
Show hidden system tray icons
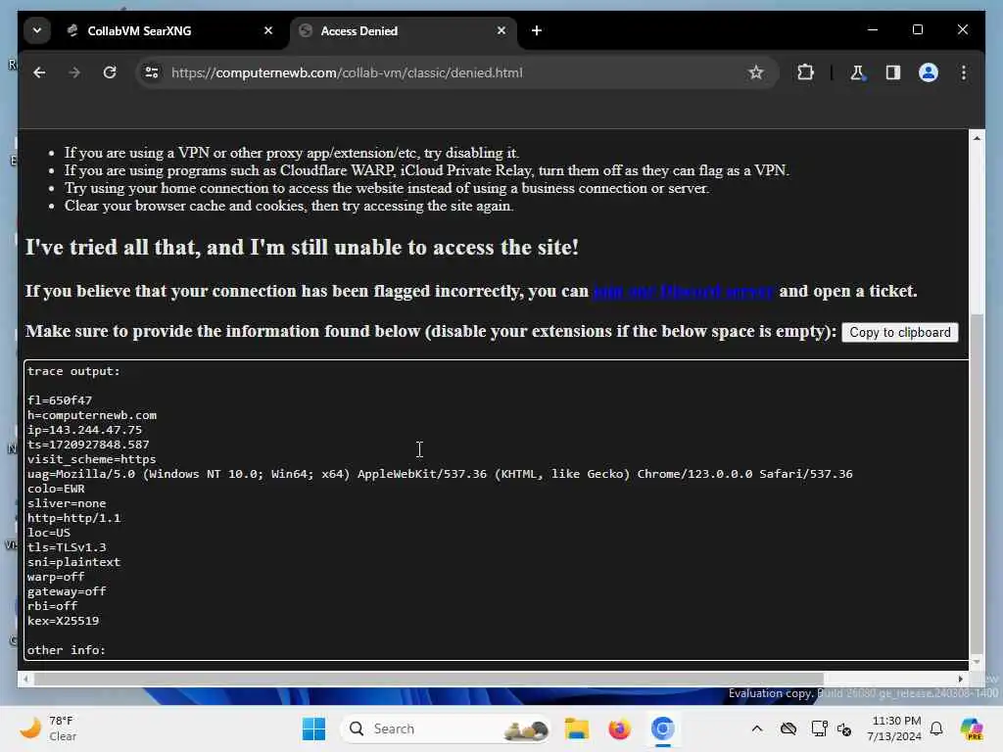(x=757, y=728)
